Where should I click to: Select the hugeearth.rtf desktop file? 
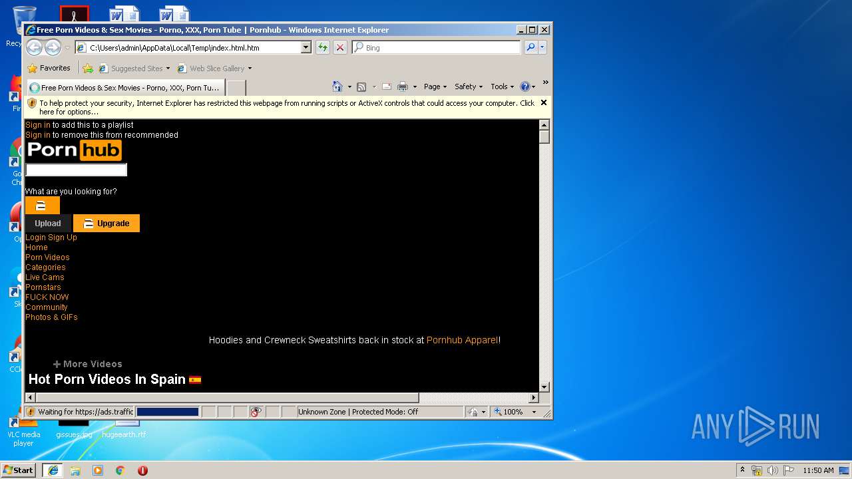click(124, 430)
